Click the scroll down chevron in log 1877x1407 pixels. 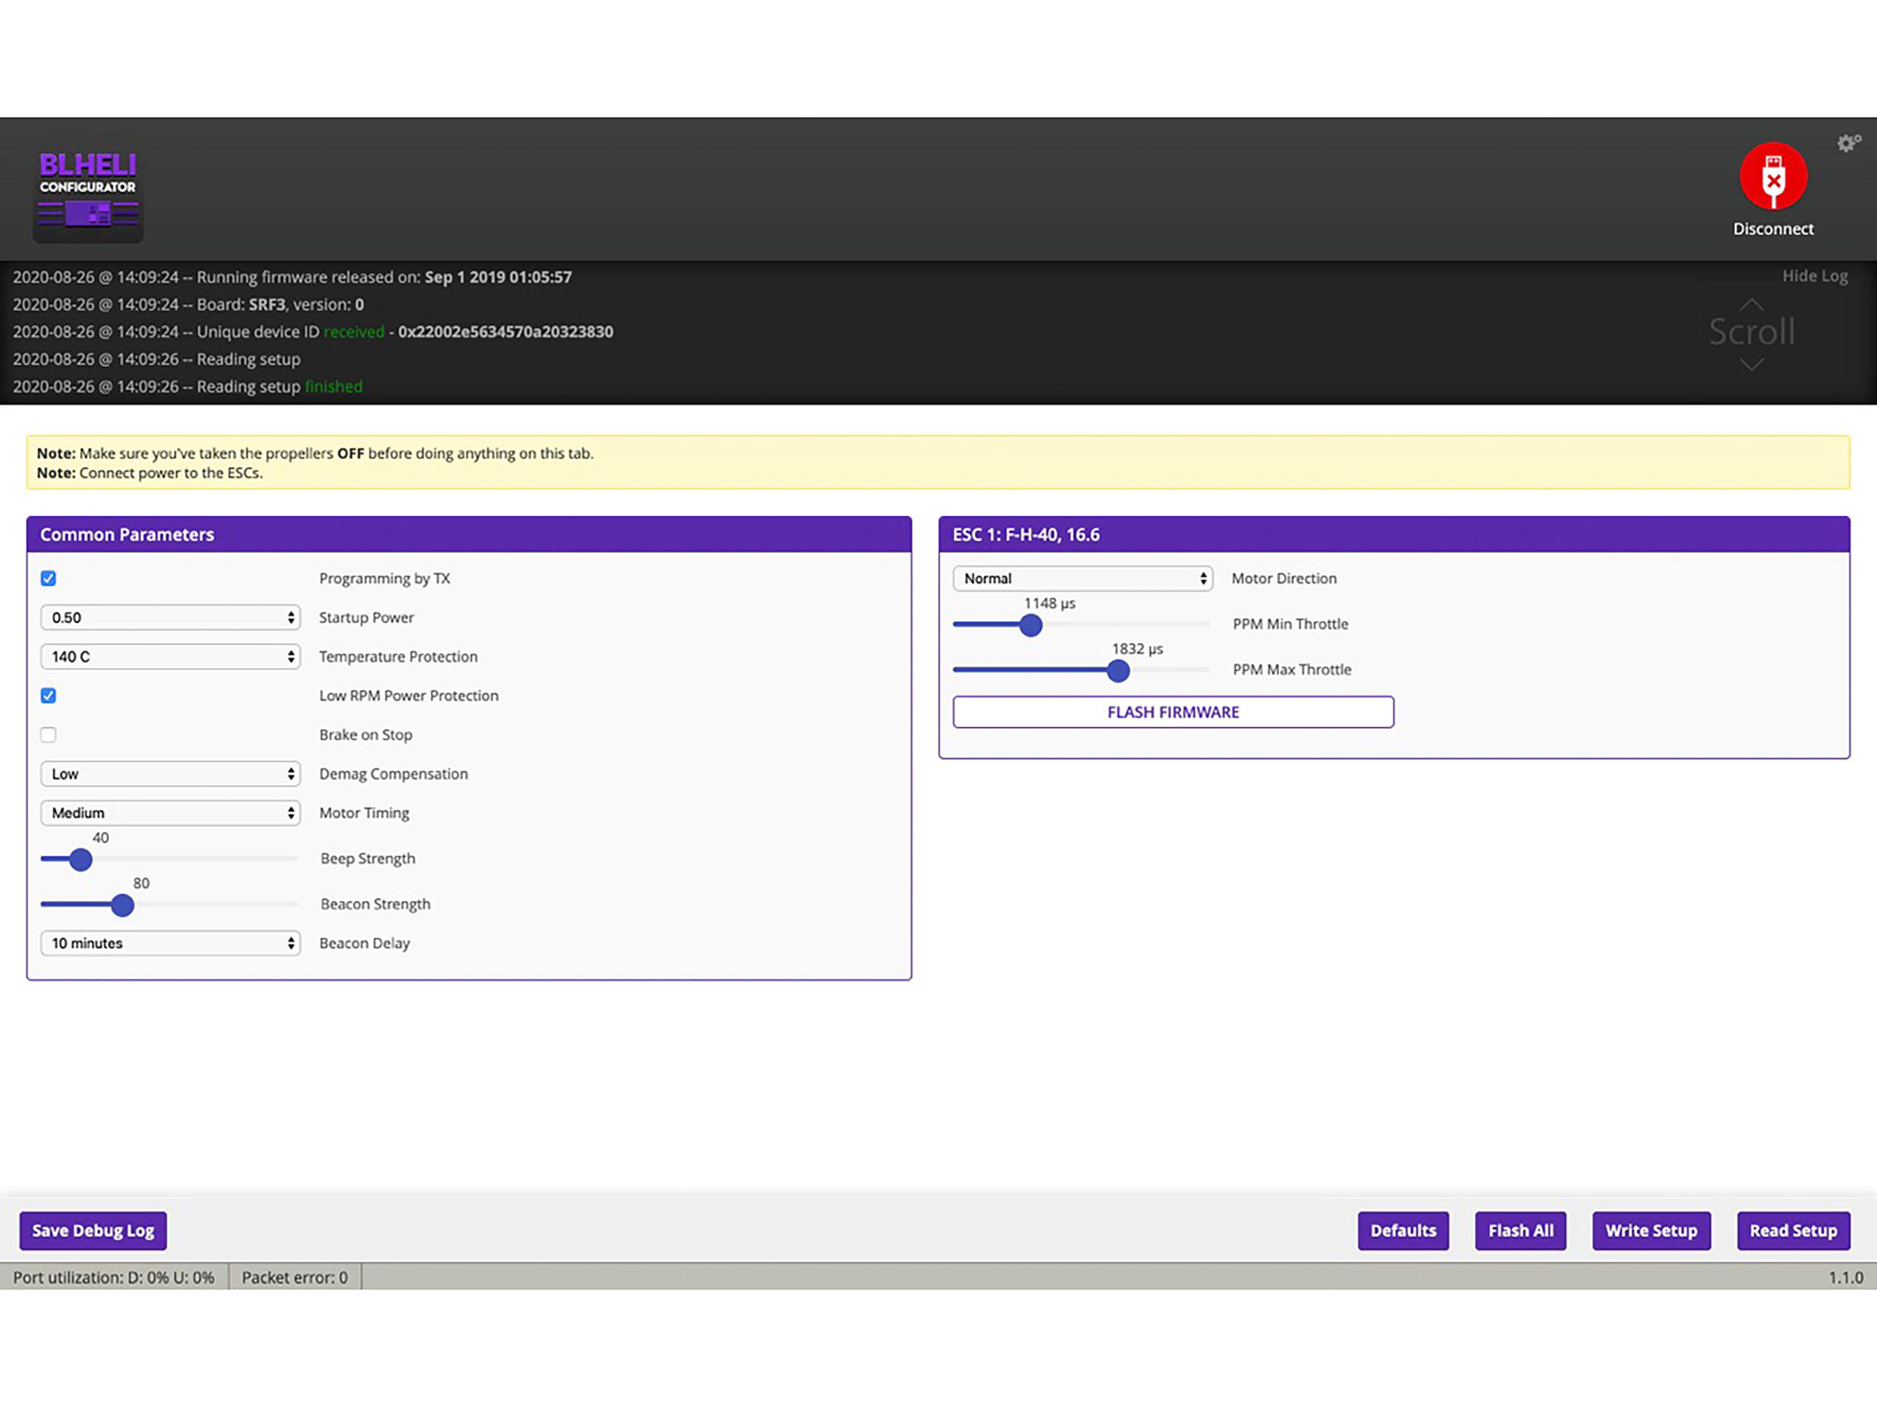(x=1751, y=365)
